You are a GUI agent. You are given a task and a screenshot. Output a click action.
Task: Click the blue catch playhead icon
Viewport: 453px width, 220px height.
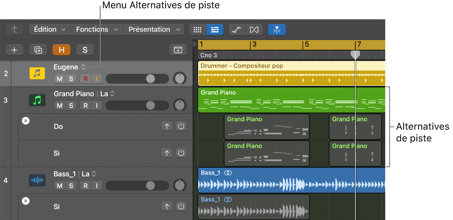point(277,30)
